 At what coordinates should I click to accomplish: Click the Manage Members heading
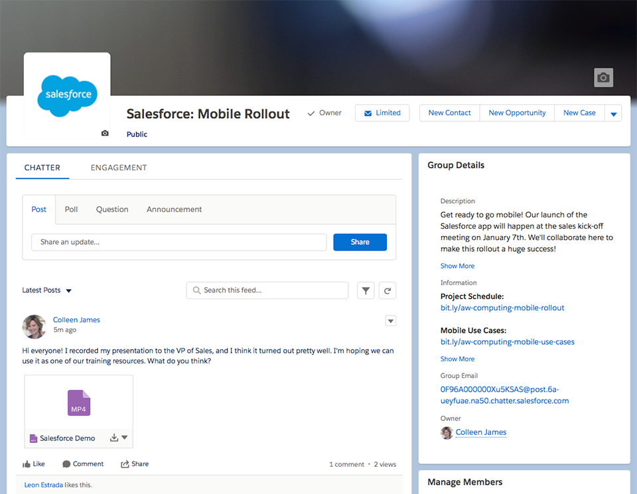pyautogui.click(x=464, y=482)
